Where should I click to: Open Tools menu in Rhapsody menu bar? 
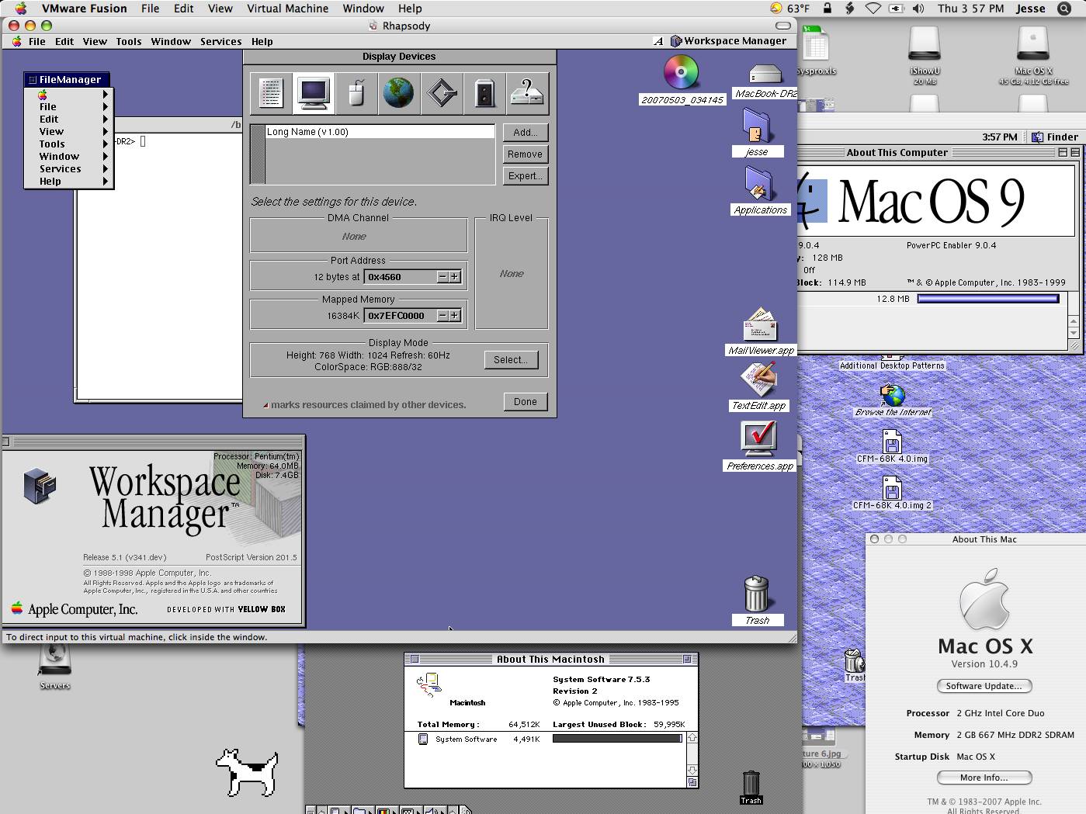tap(129, 42)
